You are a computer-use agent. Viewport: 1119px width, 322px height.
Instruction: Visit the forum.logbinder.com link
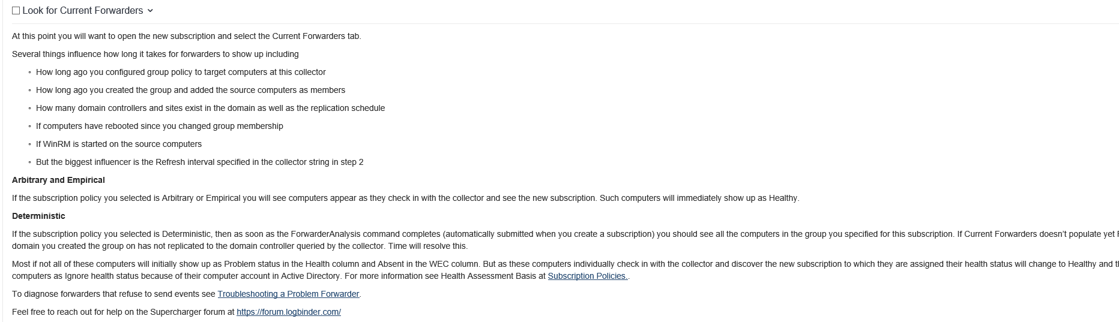tap(289, 312)
